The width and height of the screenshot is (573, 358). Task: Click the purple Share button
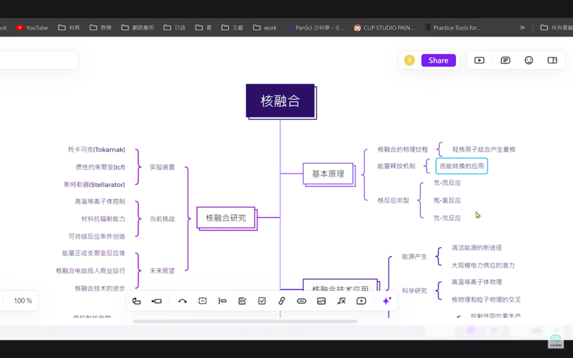pos(438,60)
